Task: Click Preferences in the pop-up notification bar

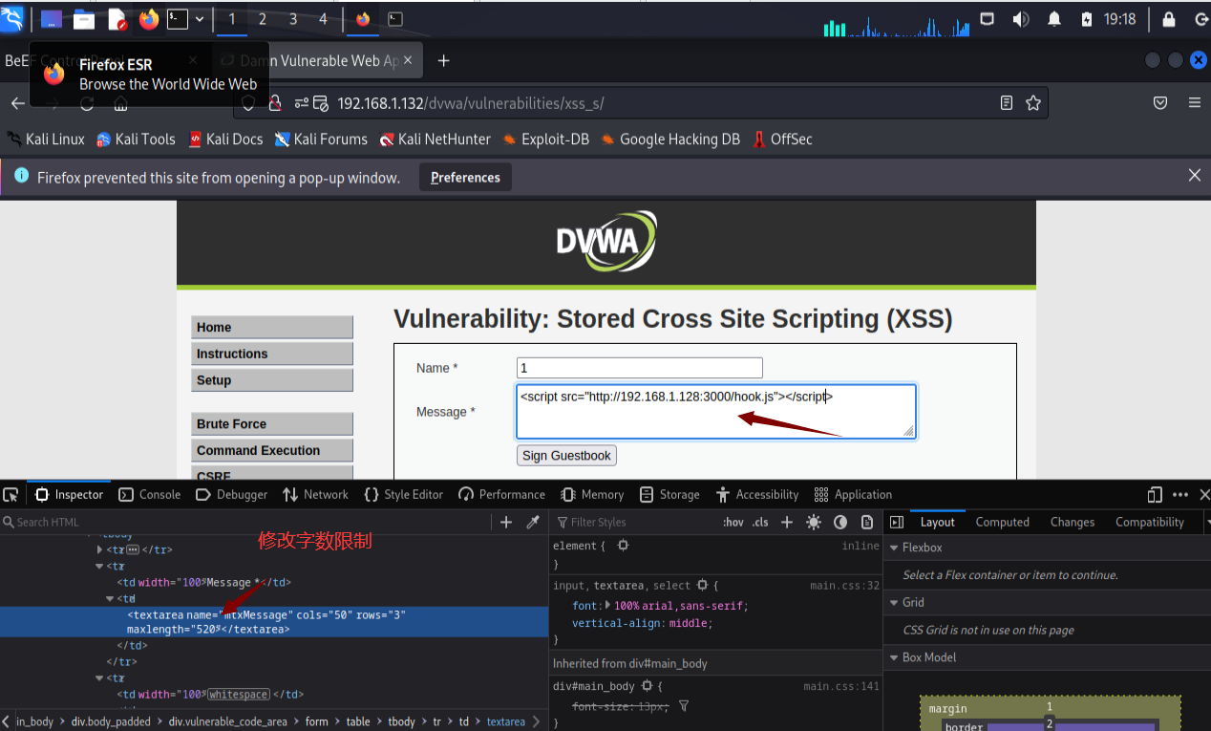Action: [x=465, y=177]
